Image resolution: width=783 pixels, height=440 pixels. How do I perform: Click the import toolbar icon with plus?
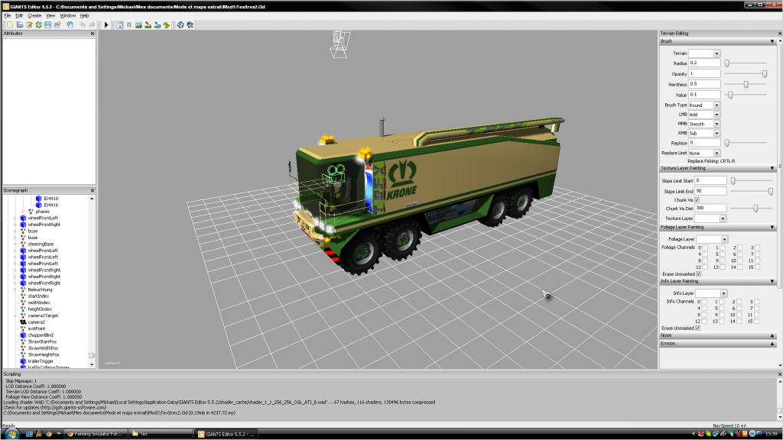pyautogui.click(x=70, y=25)
